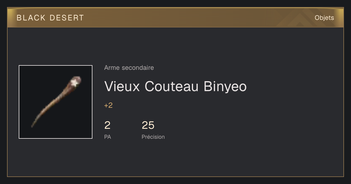Click the white star on knife handle
This screenshot has width=351, height=184.
[x=75, y=83]
